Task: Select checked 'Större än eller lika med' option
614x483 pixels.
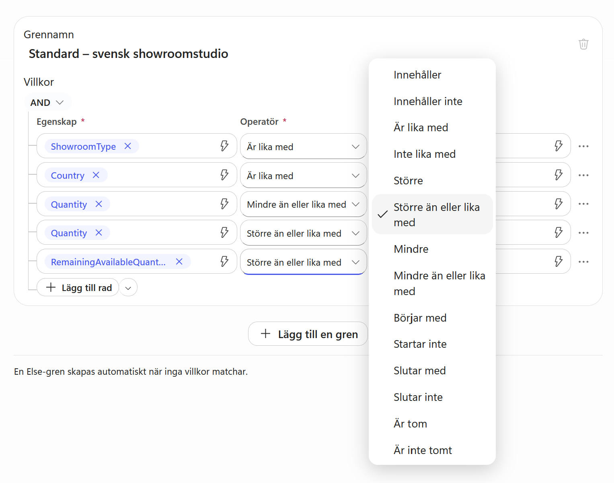Action: (x=432, y=215)
